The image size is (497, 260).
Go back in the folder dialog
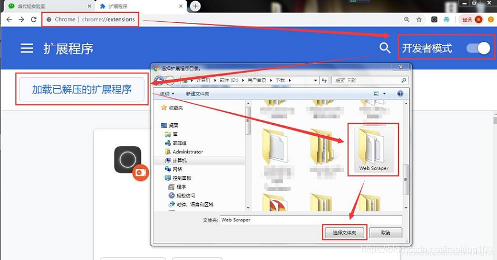pos(159,81)
